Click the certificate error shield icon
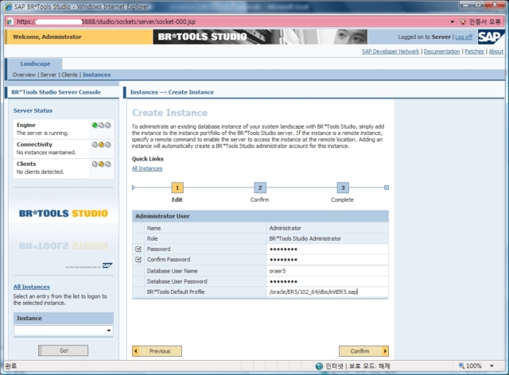The height and width of the screenshot is (375, 509). [x=463, y=21]
